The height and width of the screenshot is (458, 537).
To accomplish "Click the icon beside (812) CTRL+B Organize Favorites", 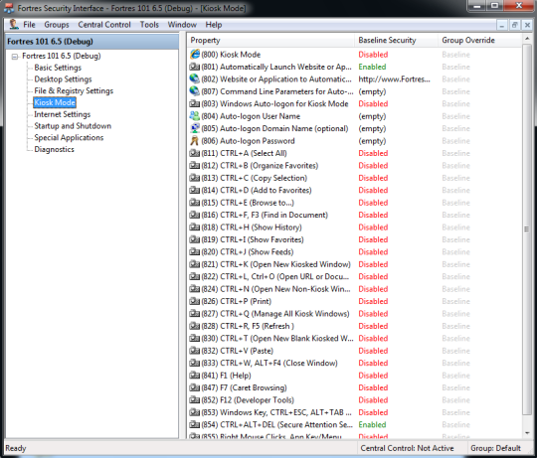I will coord(195,166).
